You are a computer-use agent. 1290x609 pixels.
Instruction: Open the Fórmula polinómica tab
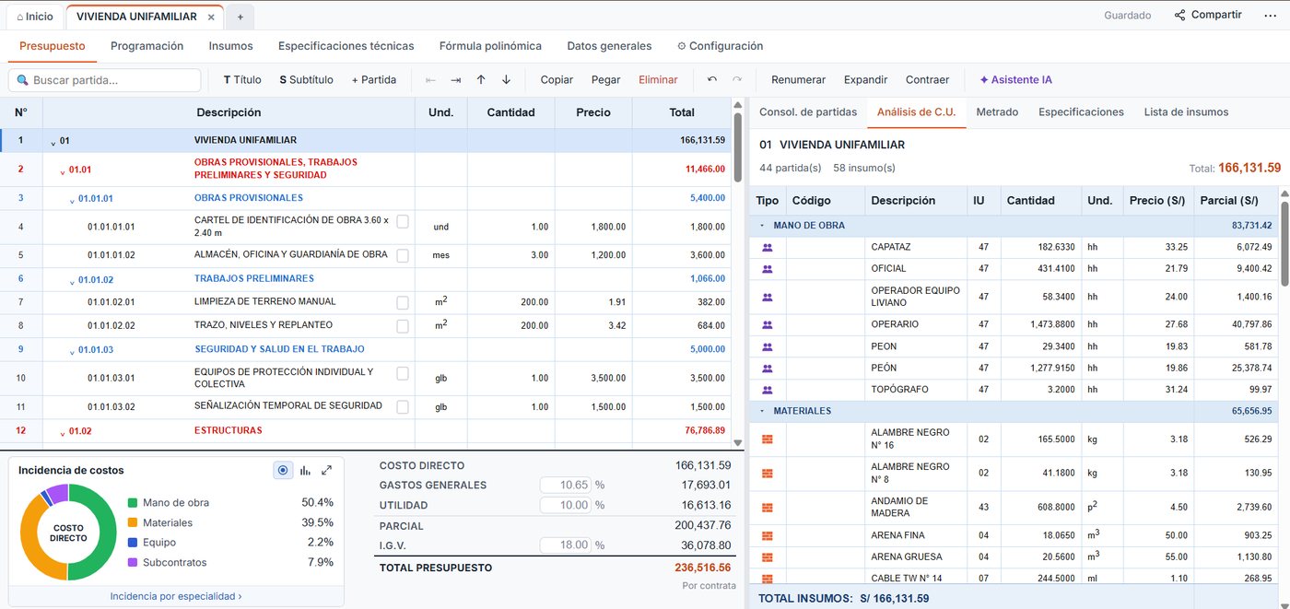point(490,46)
